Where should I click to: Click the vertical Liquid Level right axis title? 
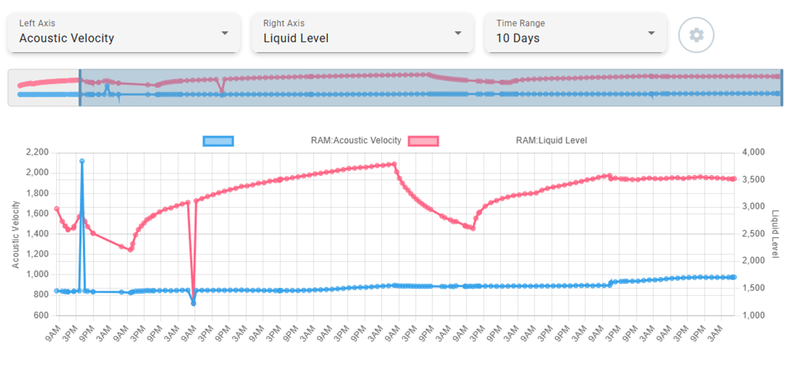pos(775,234)
